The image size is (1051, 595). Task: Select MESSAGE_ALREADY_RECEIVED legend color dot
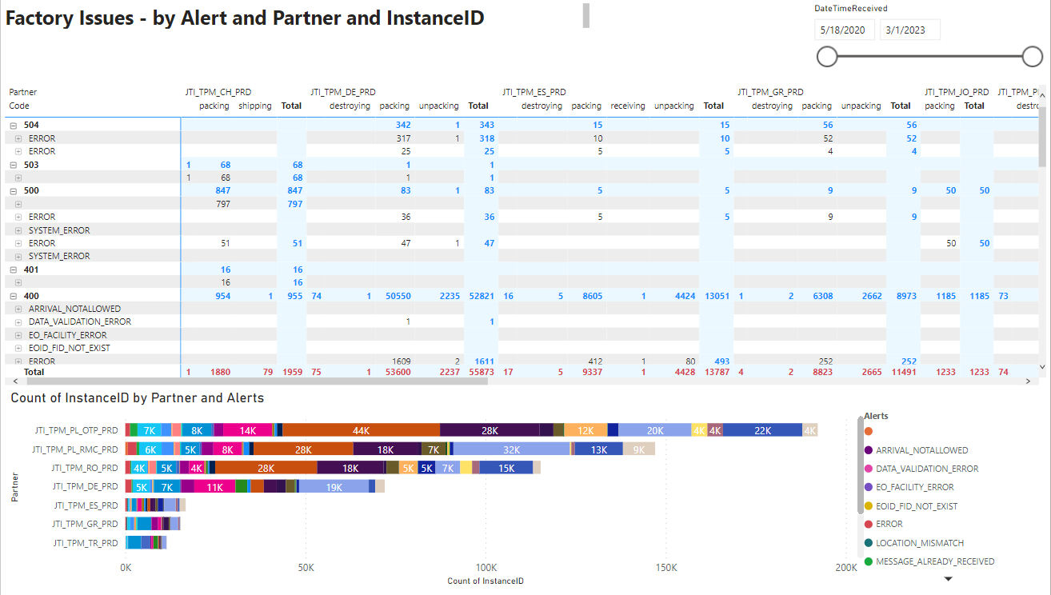[x=869, y=561]
